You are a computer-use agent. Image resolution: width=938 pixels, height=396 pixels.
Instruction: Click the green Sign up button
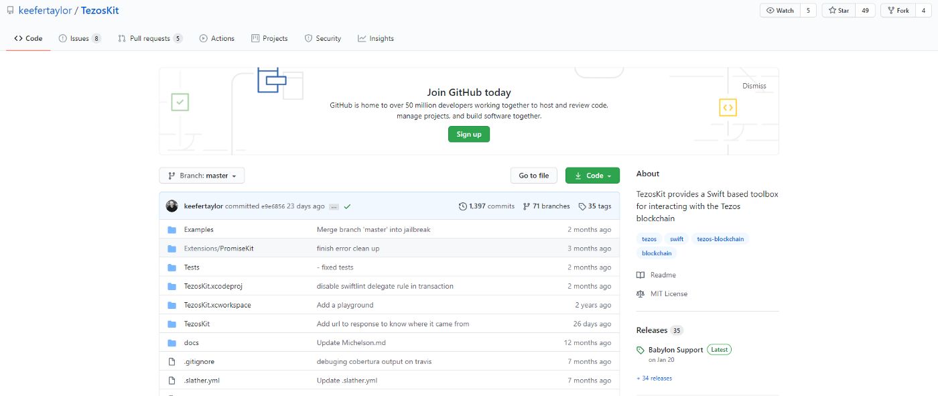469,134
